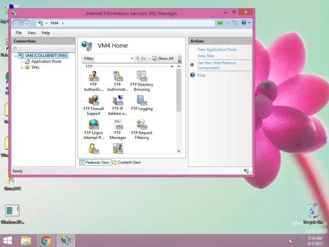This screenshot has width=329, height=247.
Task: Open FTP Authentication feature
Action: pyautogui.click(x=93, y=81)
